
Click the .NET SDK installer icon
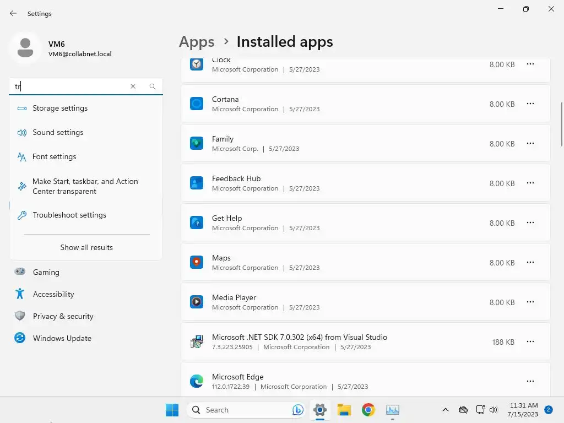coord(197,341)
